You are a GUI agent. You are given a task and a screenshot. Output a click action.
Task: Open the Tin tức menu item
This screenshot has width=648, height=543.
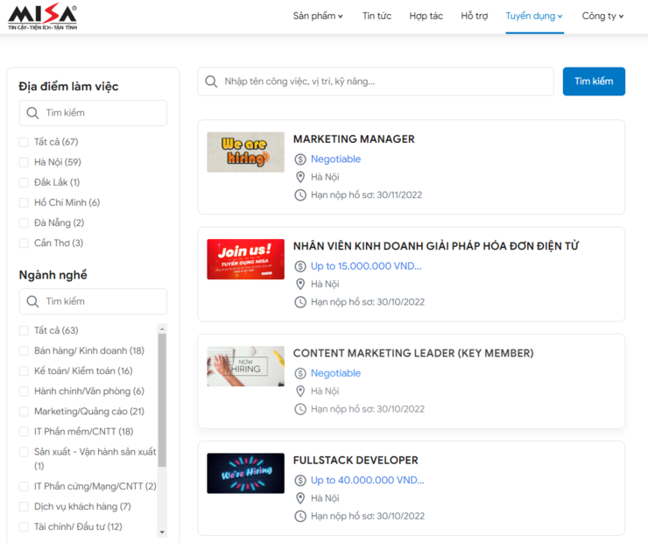377,16
